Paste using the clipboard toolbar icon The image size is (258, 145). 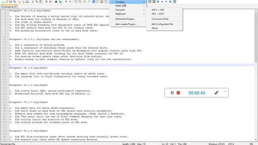click(41, 2)
